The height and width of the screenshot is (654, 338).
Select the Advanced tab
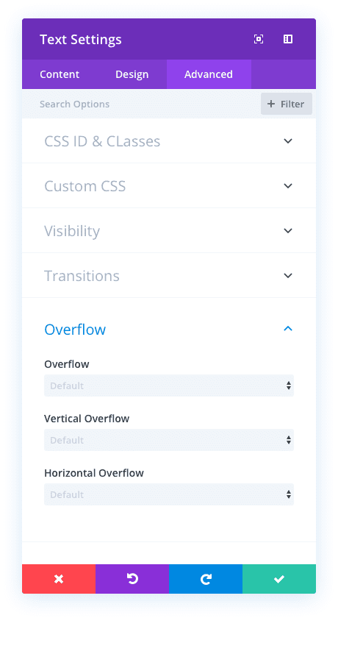209,74
